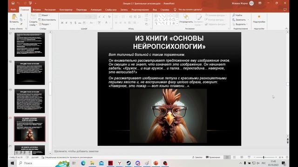Screen dimensions: 298x167
Task: Open File Explorer from taskbar
Action: point(92,163)
